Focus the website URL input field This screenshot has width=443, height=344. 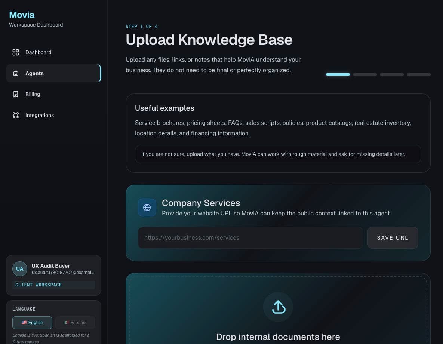[250, 238]
